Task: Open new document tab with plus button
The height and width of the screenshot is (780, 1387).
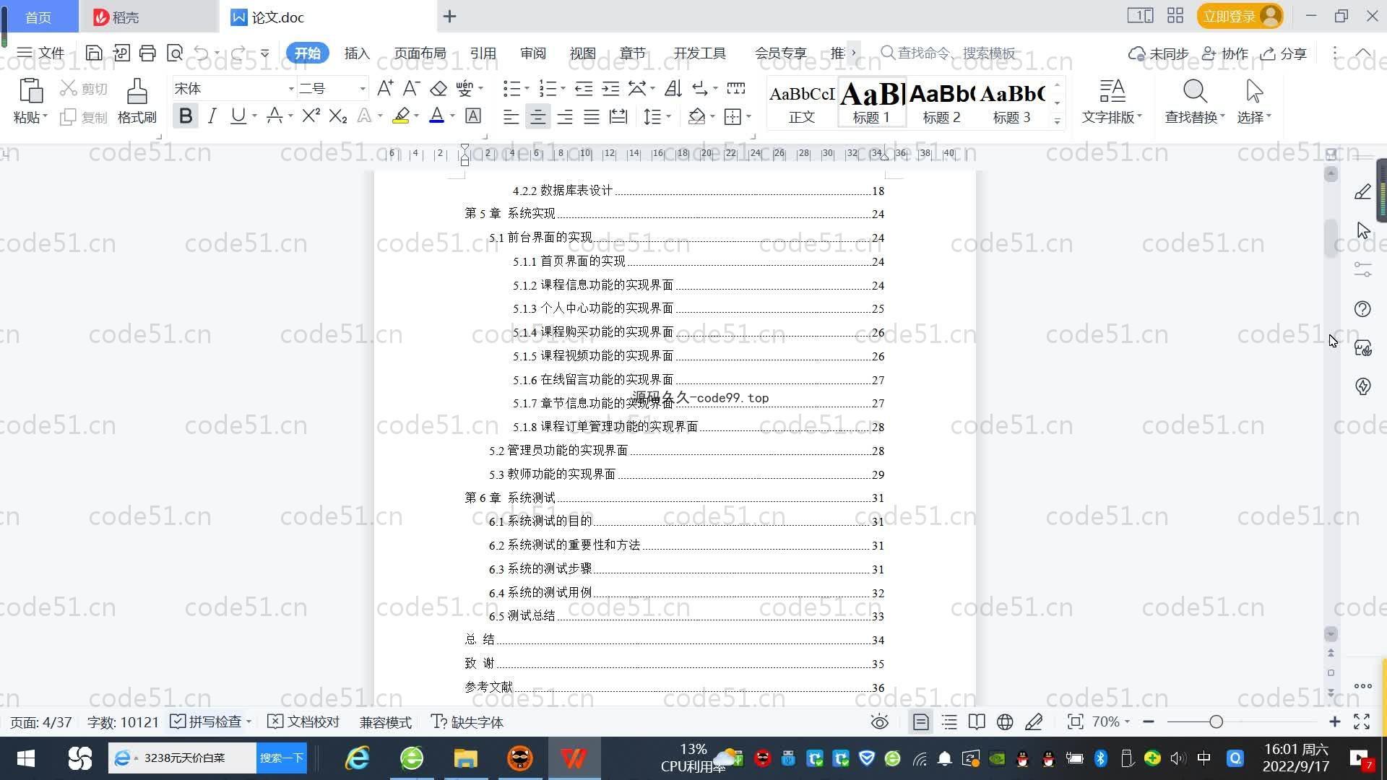Action: point(449,16)
